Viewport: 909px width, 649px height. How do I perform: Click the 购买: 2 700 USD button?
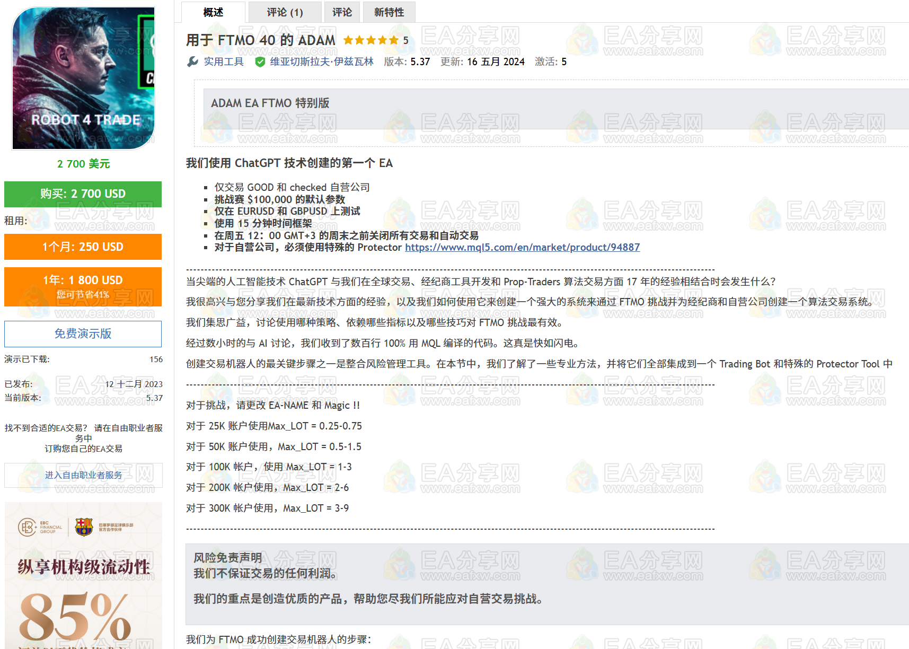[83, 194]
